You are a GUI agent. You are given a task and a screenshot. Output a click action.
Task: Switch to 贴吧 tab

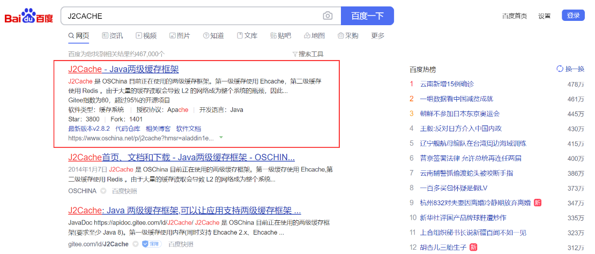(280, 36)
